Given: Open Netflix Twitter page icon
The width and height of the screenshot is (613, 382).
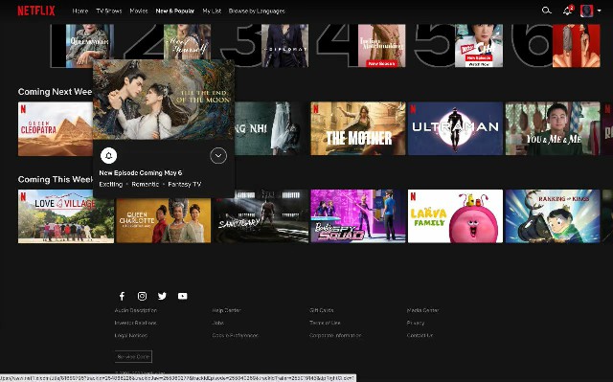Looking at the screenshot, I should coord(162,296).
